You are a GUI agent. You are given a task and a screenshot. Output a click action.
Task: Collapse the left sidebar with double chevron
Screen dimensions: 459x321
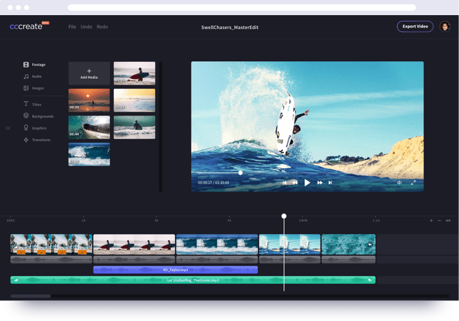tap(8, 128)
